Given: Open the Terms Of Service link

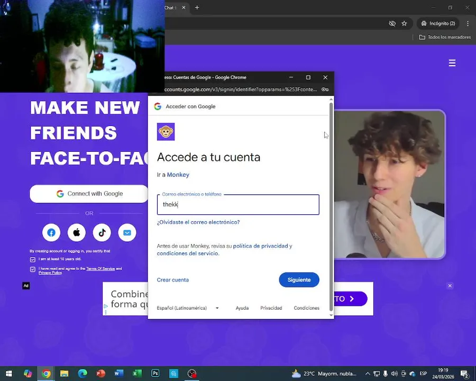Looking at the screenshot, I should tap(100, 269).
